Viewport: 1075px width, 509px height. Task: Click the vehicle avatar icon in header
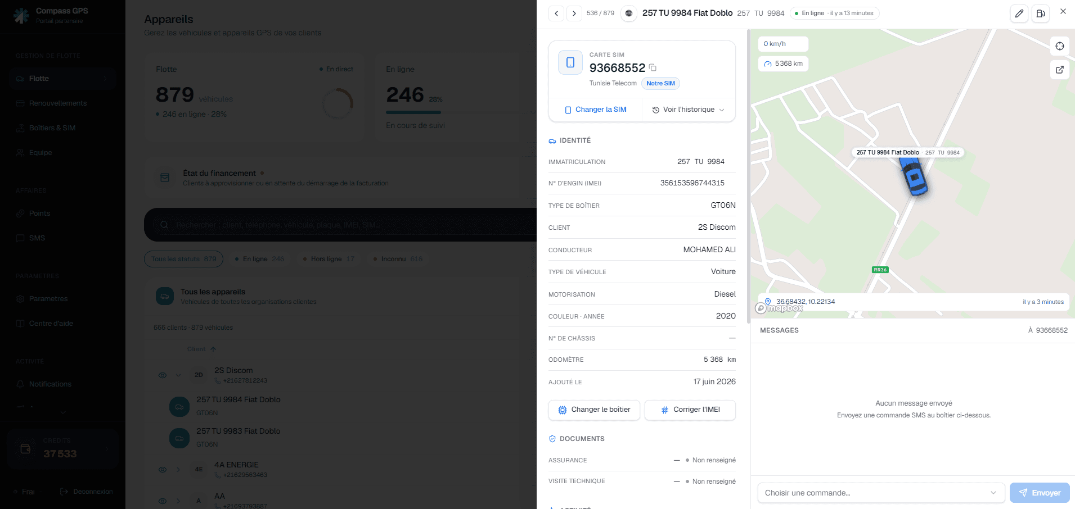629,13
